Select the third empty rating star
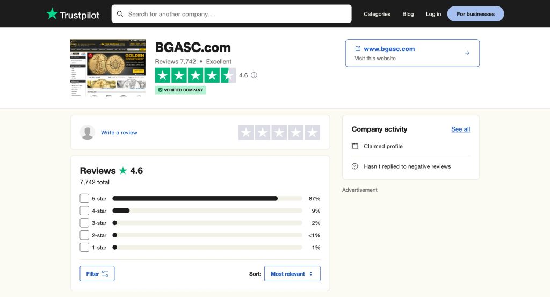The image size is (550, 297). pos(279,133)
